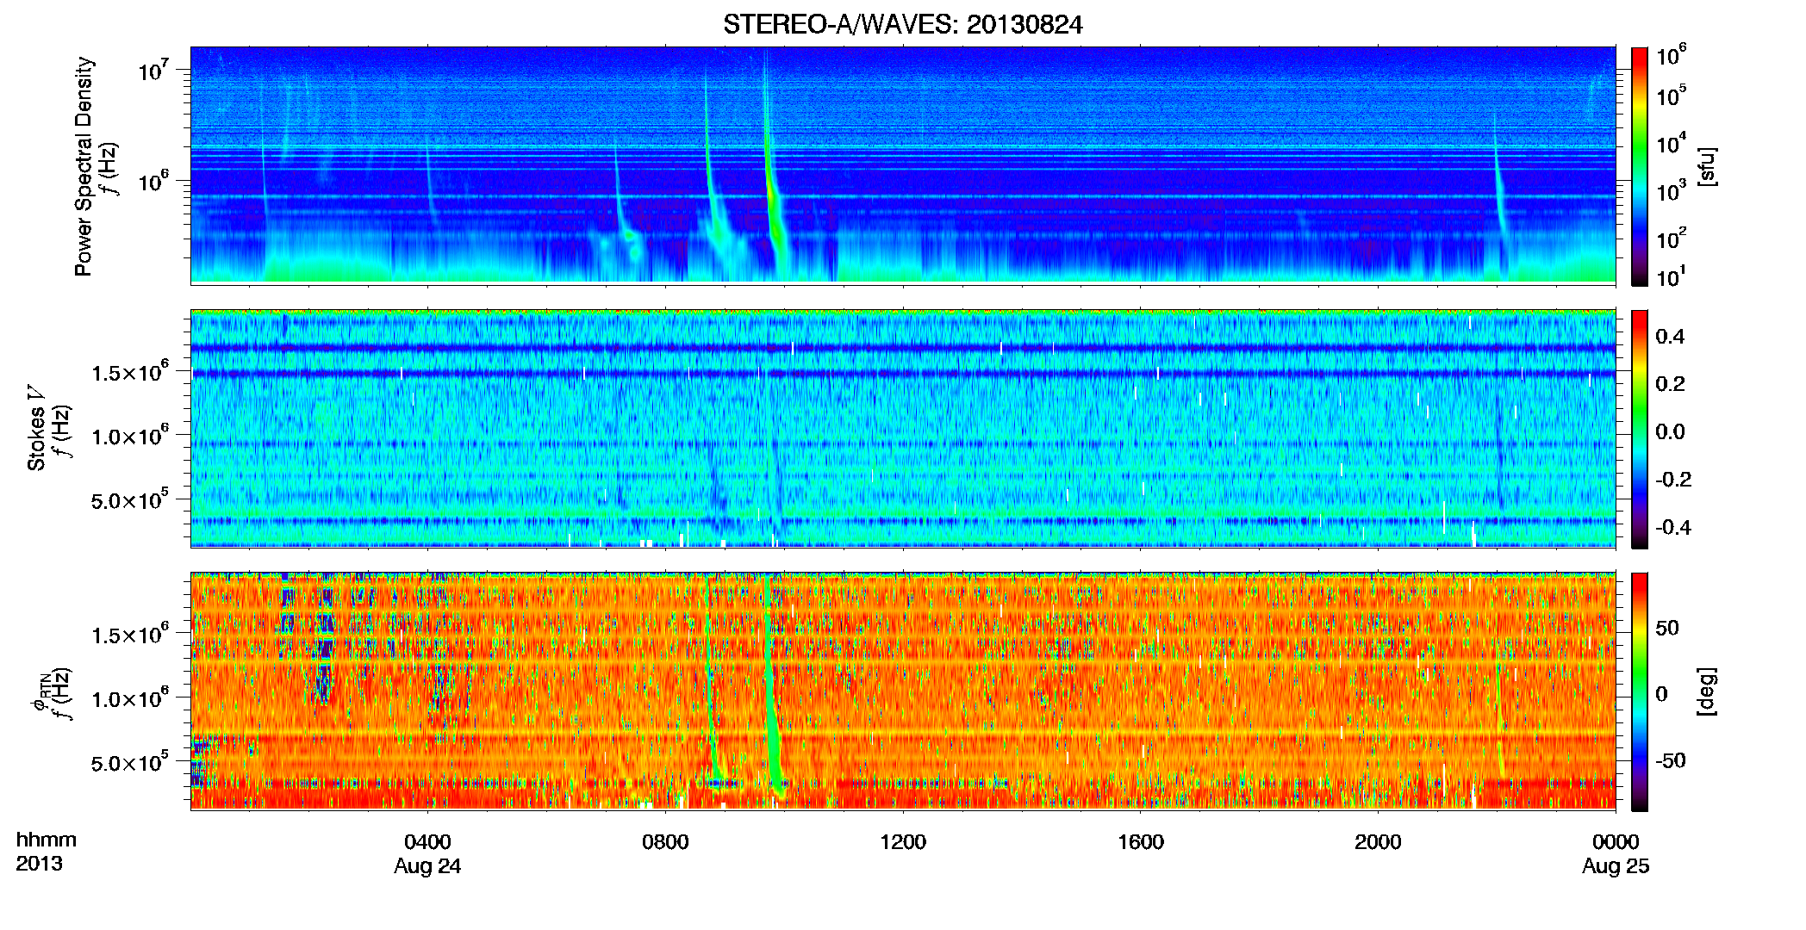Viewport: 1806px width, 930px height.
Task: Click the 5.0×10^5 frequency label on bottom panel
Action: [x=130, y=763]
